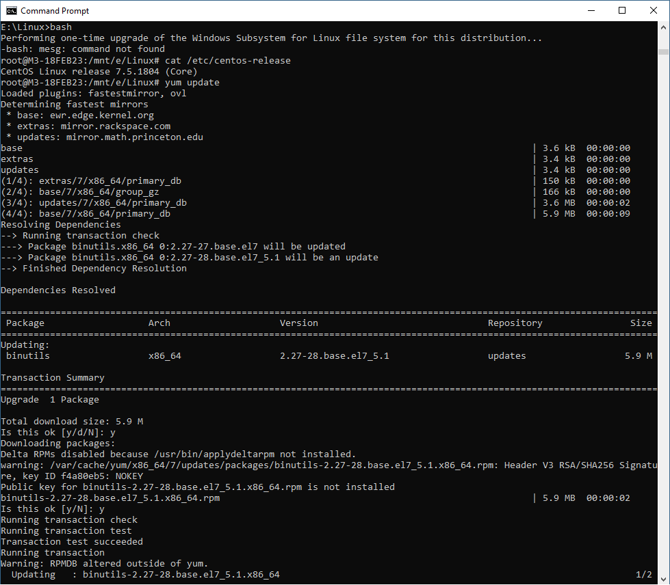Click 'Total download size: 5.9 M' line
Screen dimensions: 670x585
(x=72, y=422)
